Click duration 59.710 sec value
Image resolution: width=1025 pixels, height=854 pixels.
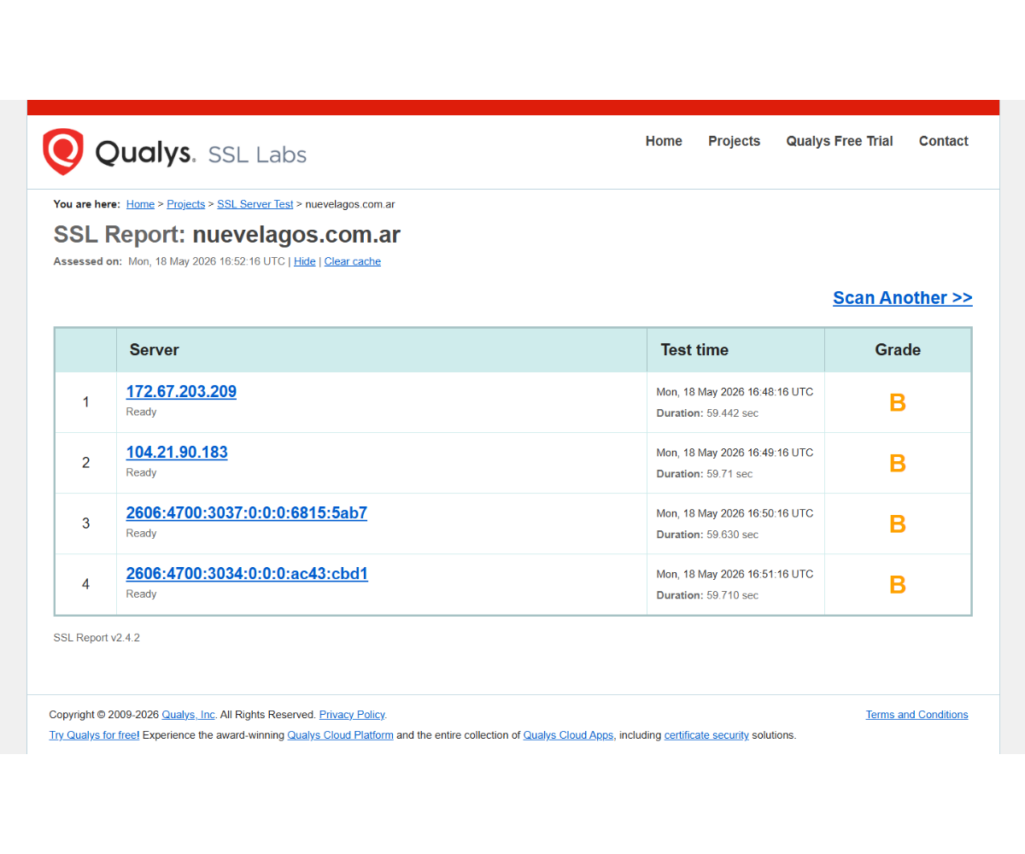[x=732, y=595]
